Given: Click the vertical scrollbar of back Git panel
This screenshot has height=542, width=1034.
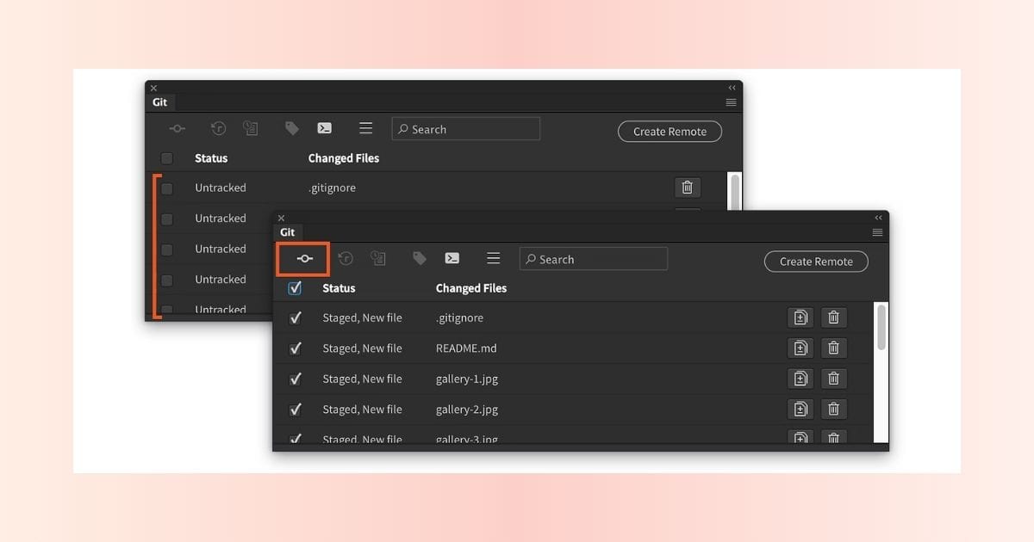Looking at the screenshot, I should click(x=734, y=191).
